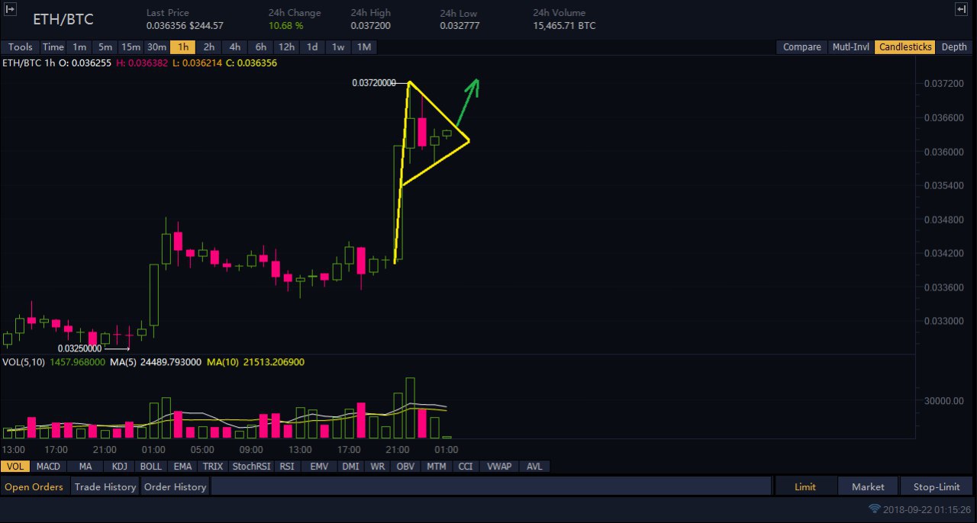
Task: Show the MTM indicator
Action: click(x=437, y=466)
